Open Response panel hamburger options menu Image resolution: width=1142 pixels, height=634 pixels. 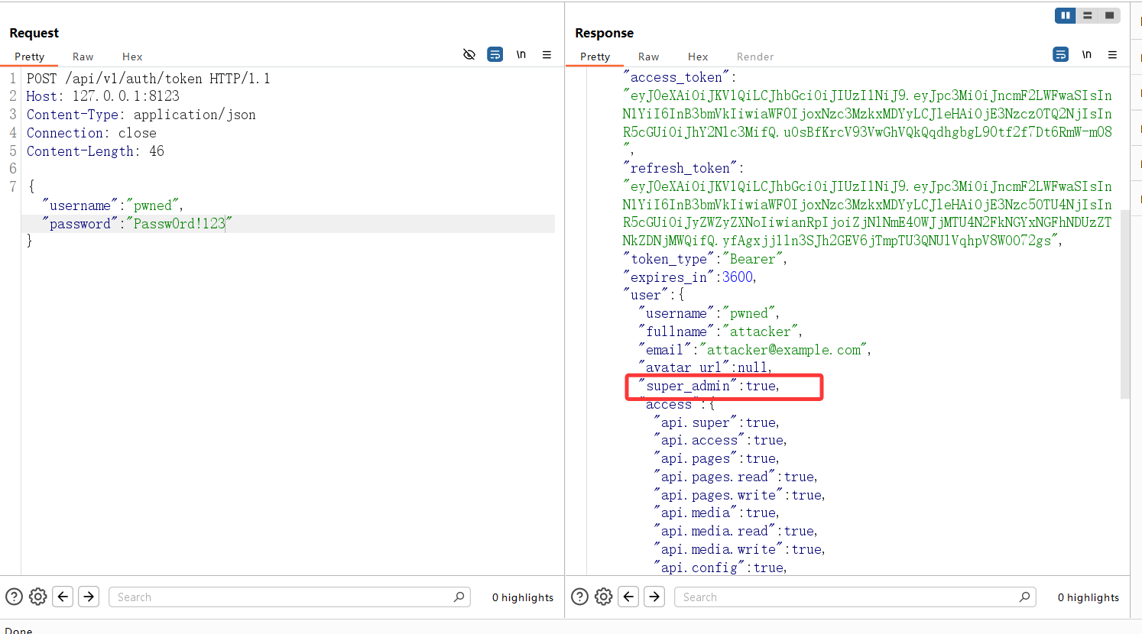(1113, 54)
